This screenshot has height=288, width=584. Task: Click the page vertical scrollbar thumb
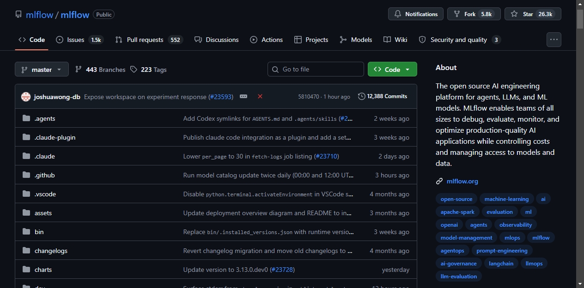[580, 18]
